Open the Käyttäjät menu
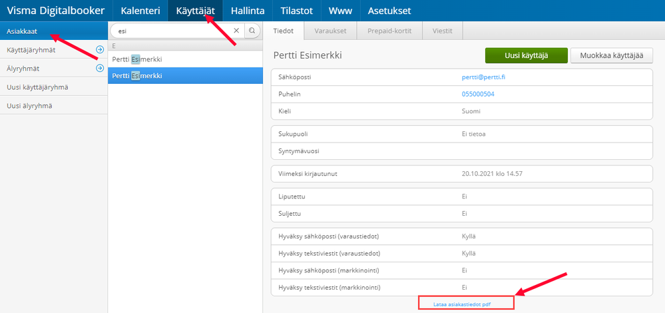 196,11
